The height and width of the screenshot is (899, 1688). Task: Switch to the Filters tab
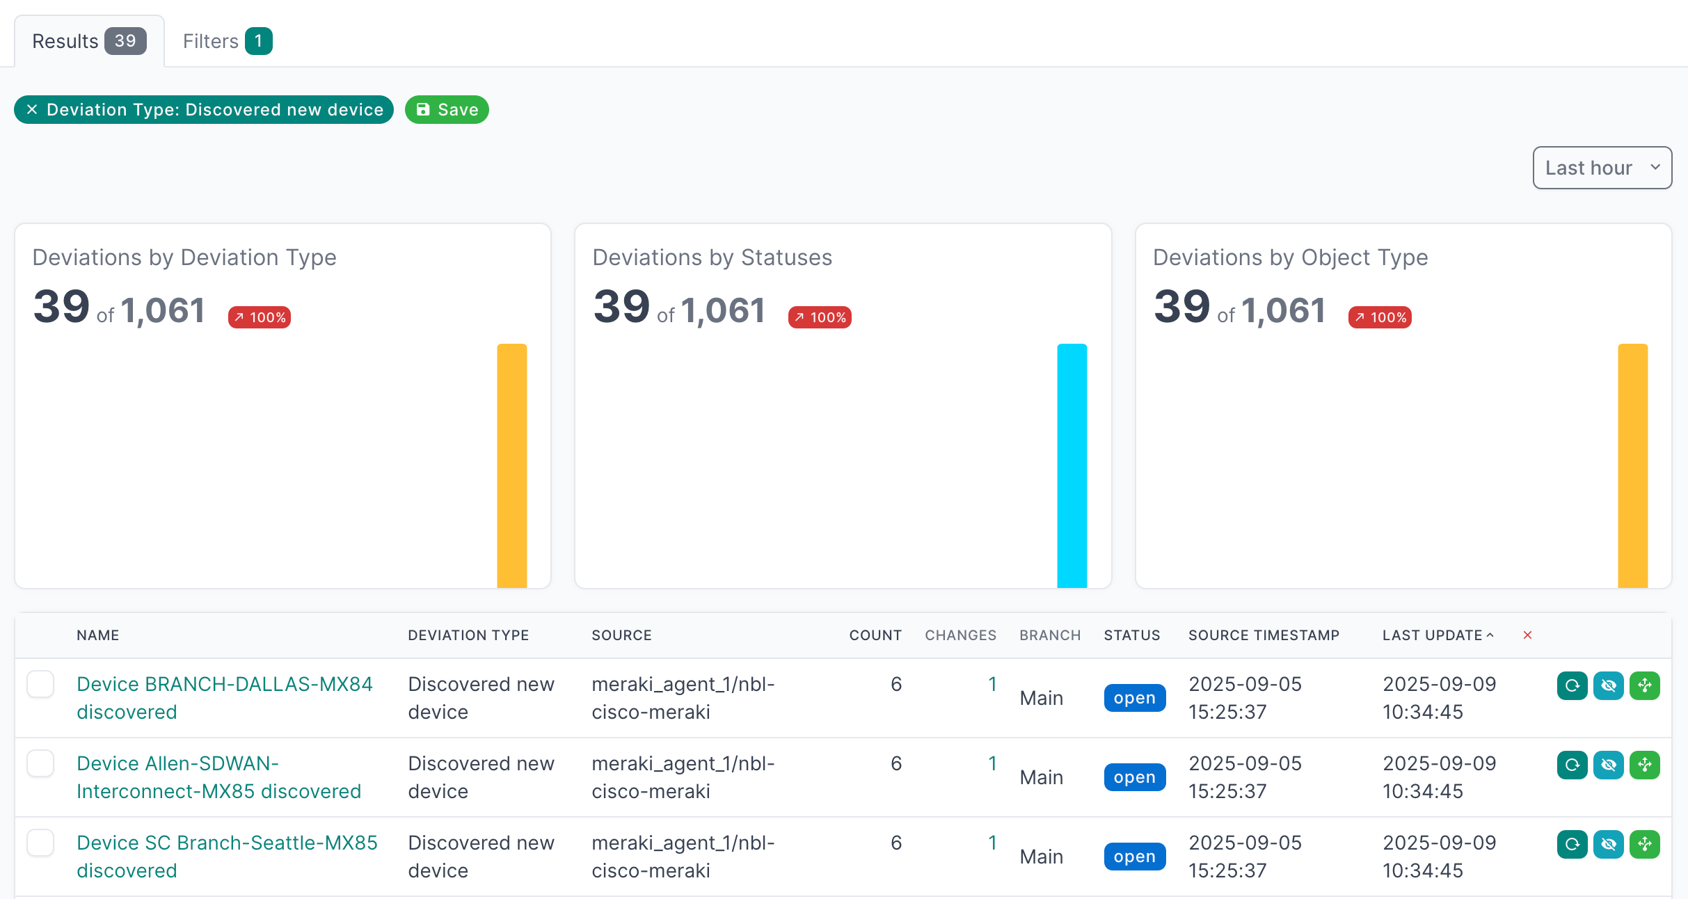tap(227, 41)
